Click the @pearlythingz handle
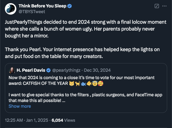 point(66,70)
